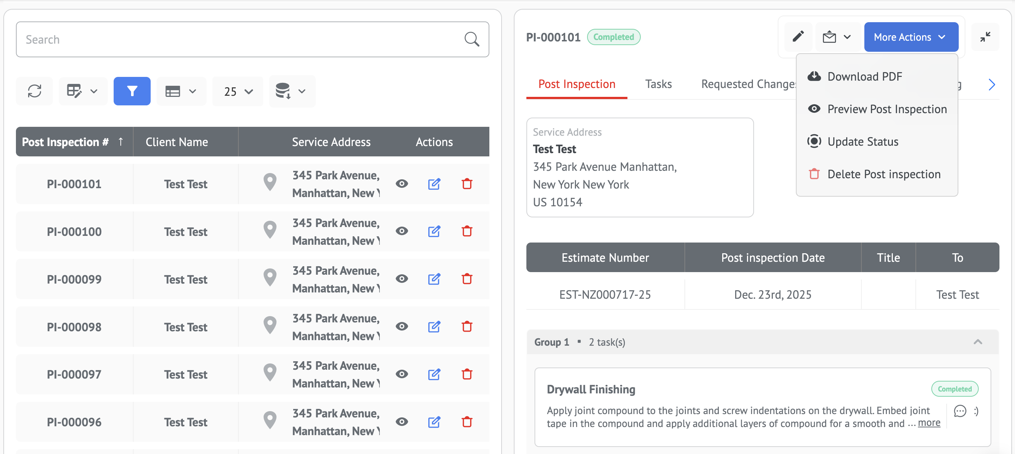
Task: Switch to the Tasks tab
Action: (x=658, y=84)
